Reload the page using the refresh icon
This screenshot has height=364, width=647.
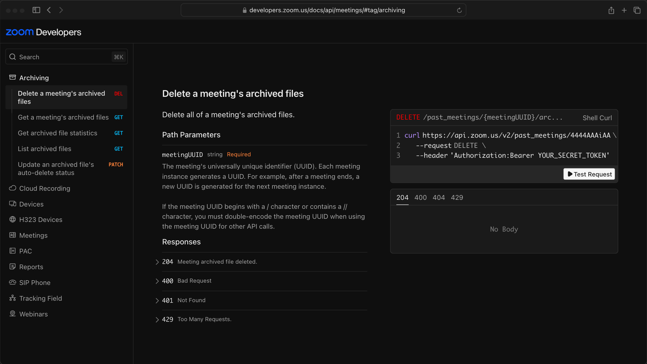pyautogui.click(x=459, y=10)
